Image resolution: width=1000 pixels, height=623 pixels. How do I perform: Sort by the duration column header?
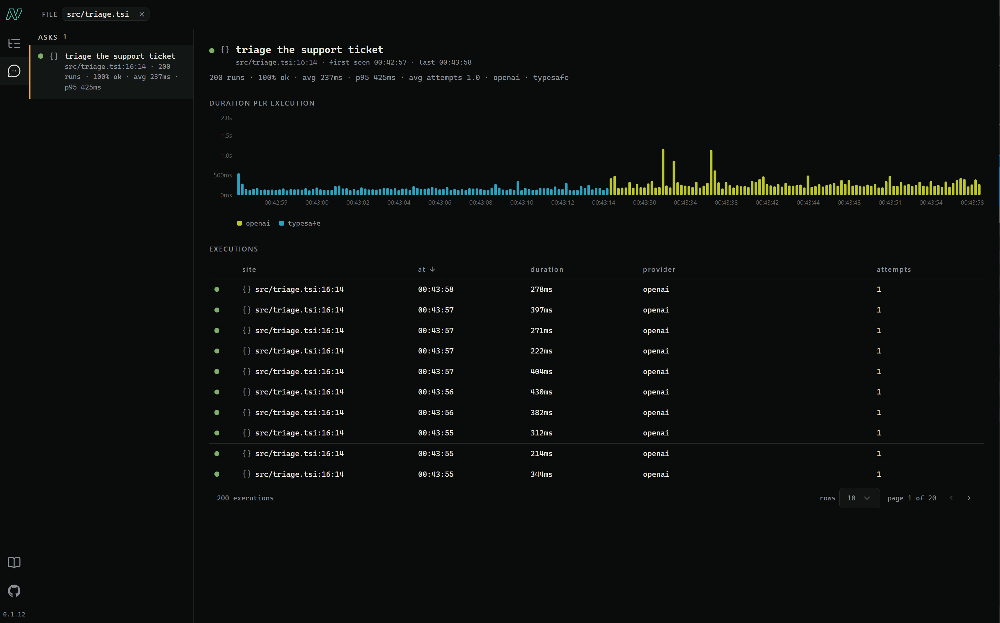pyautogui.click(x=547, y=270)
